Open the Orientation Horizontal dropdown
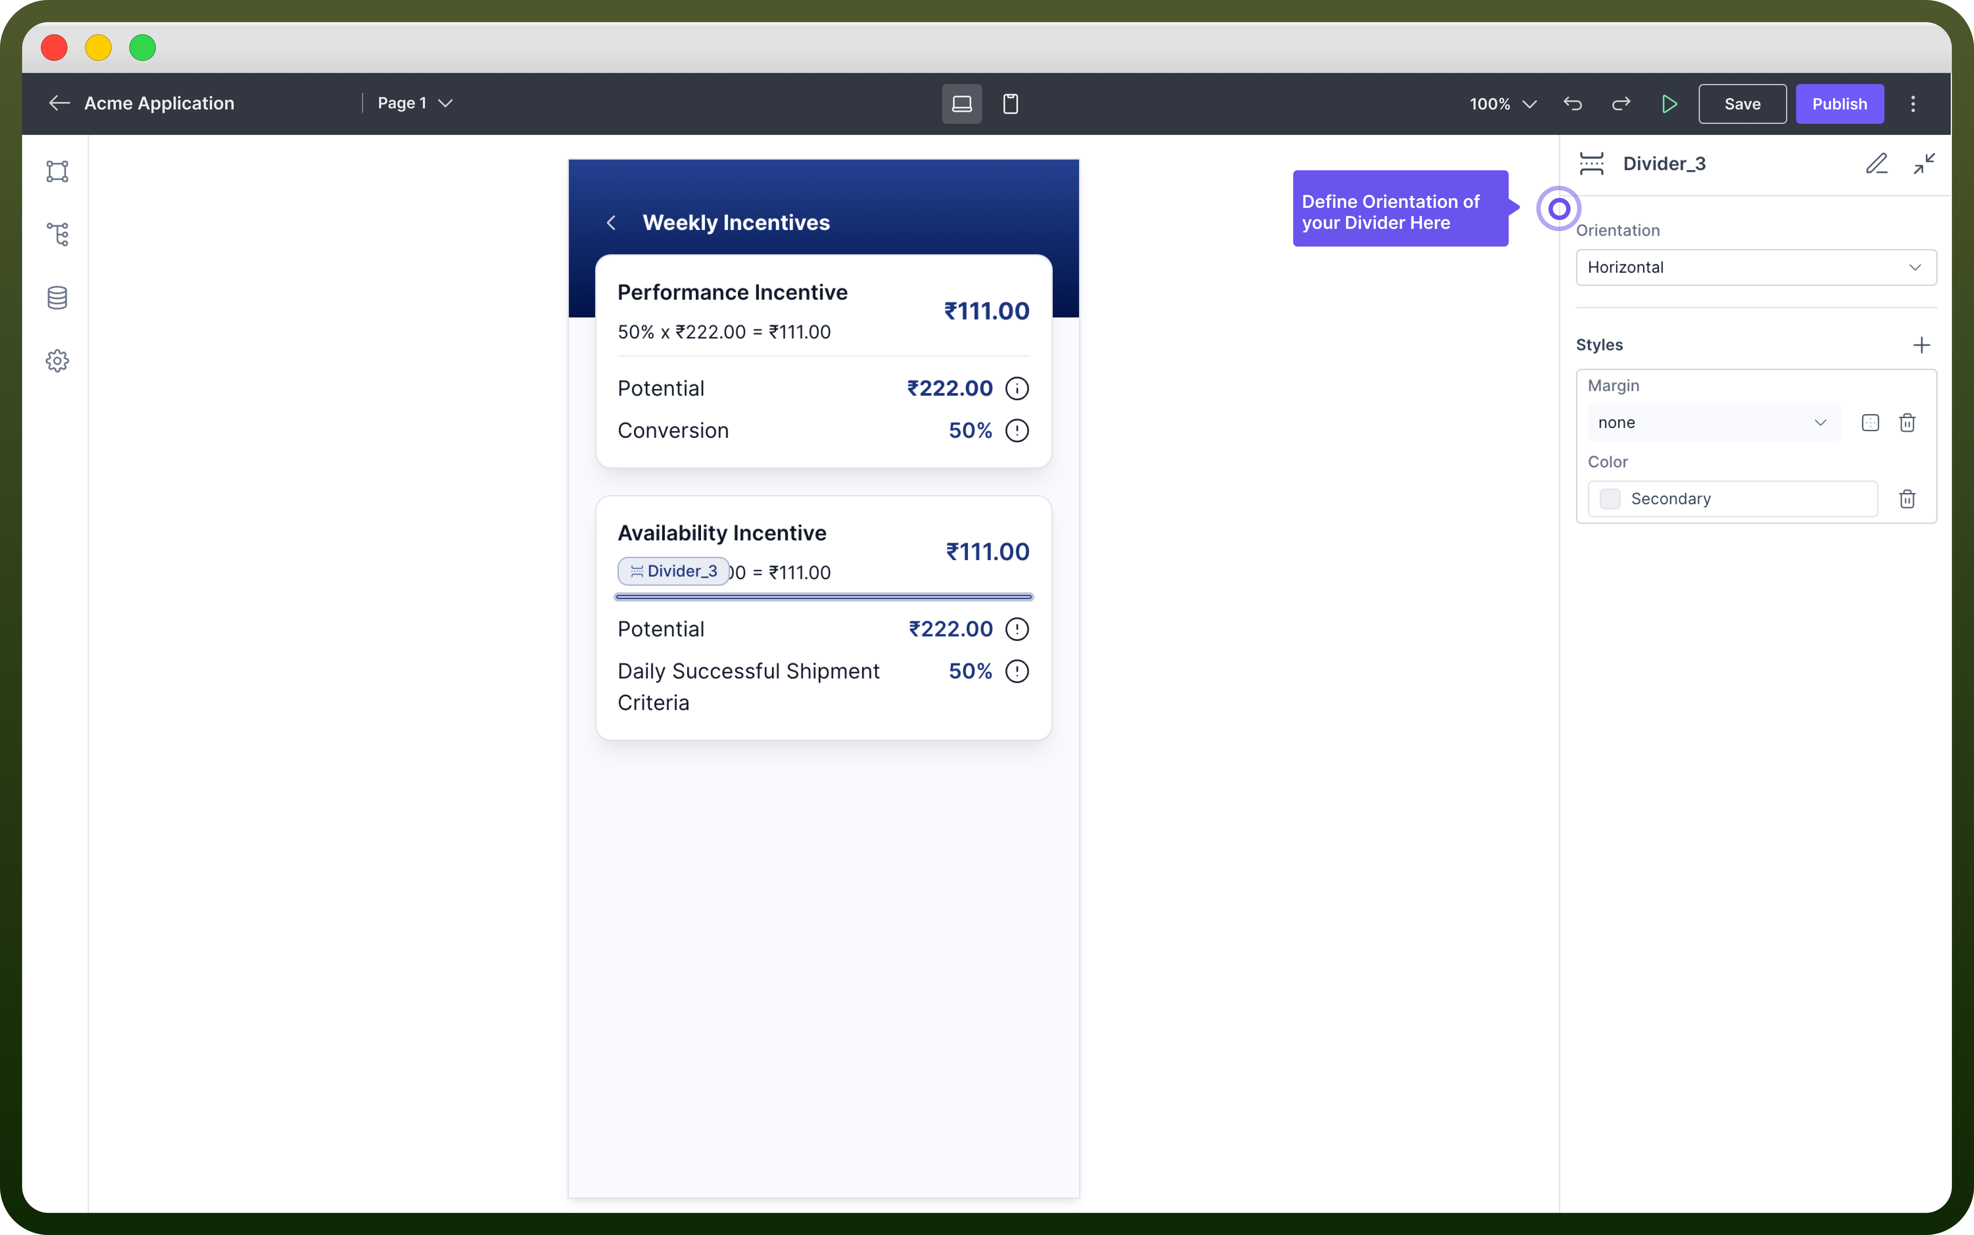Screen dimensions: 1974x1235 coord(1756,267)
